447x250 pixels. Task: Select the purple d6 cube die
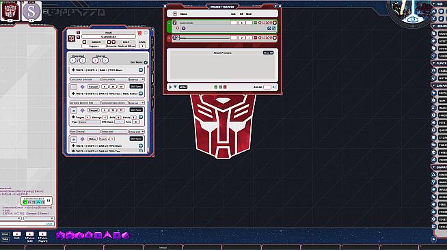point(98,236)
